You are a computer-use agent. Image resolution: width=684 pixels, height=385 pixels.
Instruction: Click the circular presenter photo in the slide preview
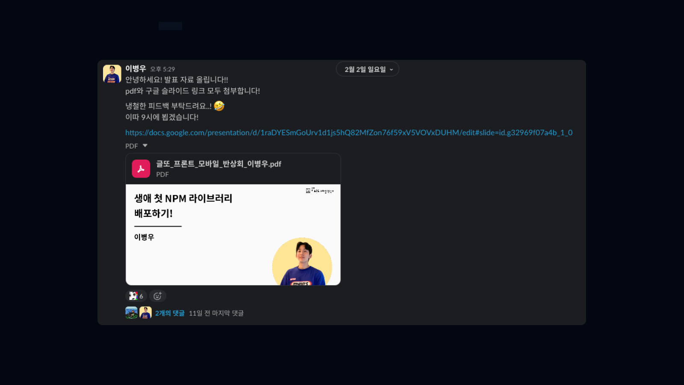[x=302, y=261]
